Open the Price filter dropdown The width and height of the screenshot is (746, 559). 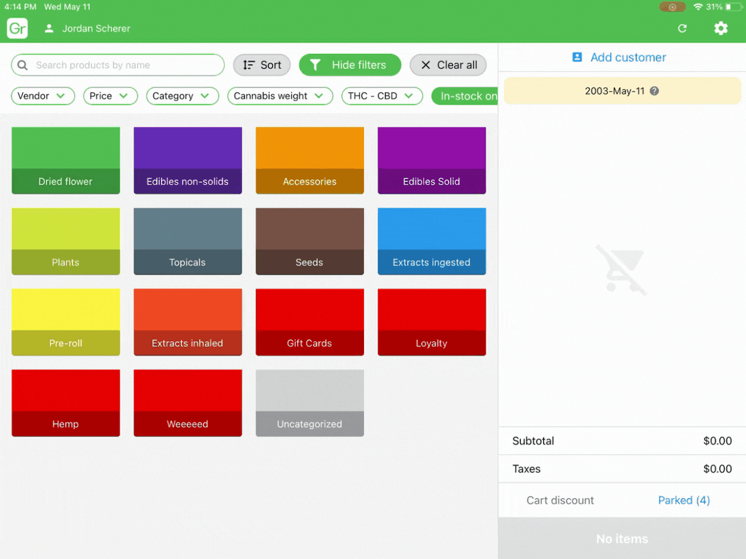pos(110,96)
